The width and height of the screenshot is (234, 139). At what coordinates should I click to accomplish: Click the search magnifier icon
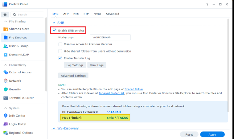pos(14,14)
